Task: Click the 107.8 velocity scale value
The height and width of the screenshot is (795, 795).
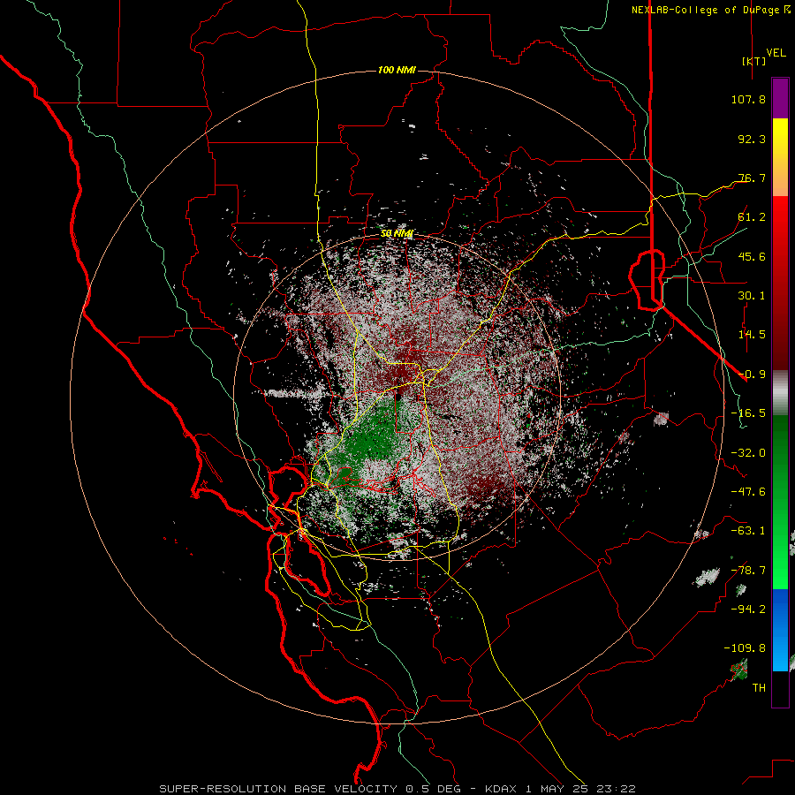Action: click(748, 99)
